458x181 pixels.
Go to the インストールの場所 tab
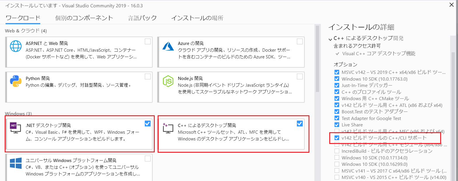point(197,18)
